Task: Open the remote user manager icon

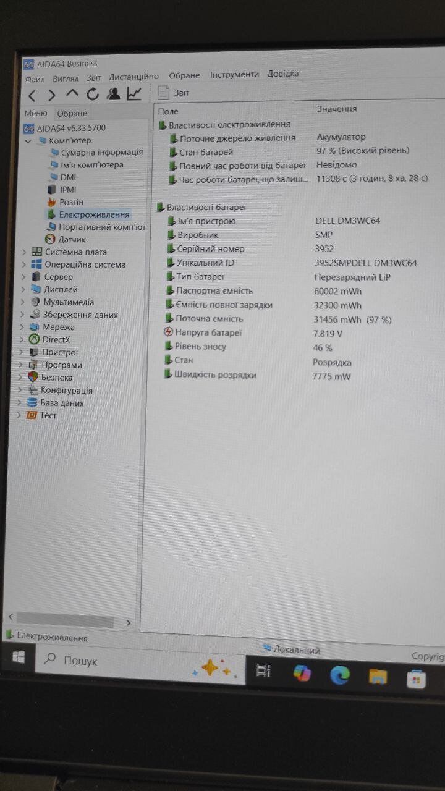Action: click(113, 94)
